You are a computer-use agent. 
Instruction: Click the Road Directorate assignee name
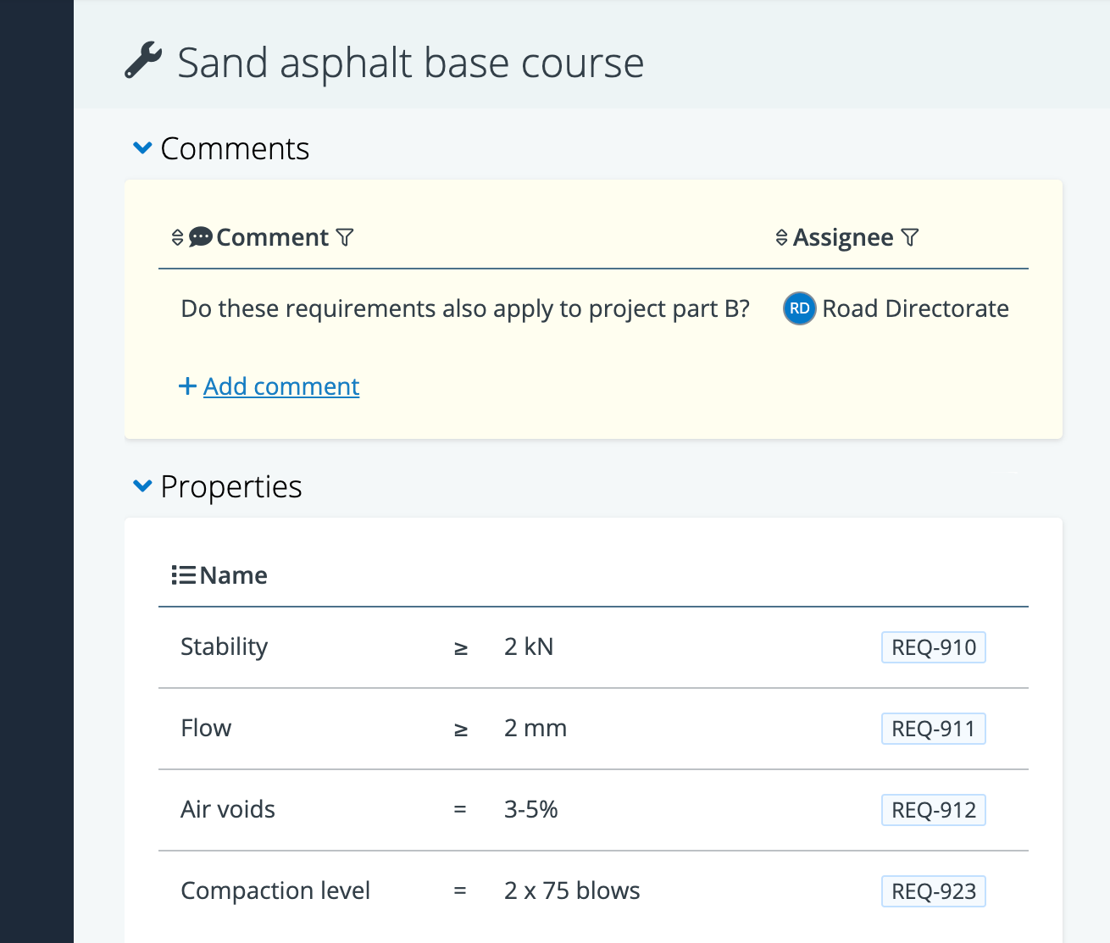916,308
